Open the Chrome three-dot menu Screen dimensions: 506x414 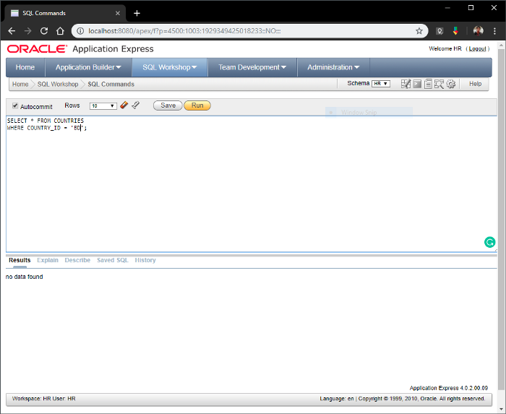pyautogui.click(x=494, y=31)
